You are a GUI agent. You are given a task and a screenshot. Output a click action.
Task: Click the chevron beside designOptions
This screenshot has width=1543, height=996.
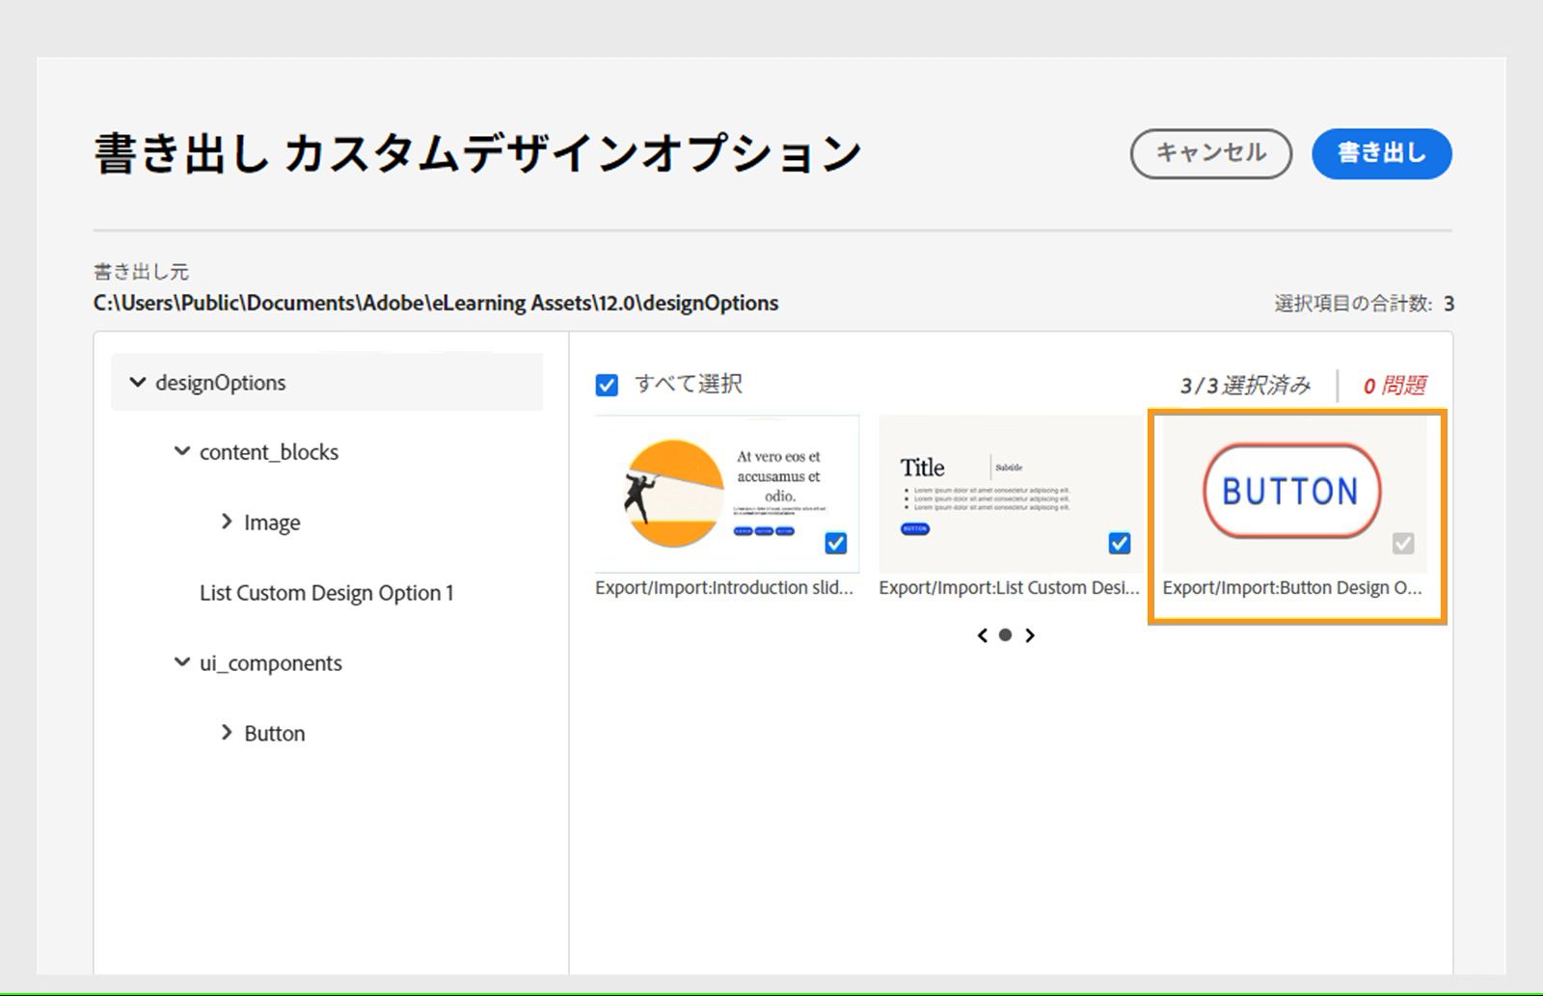point(137,382)
